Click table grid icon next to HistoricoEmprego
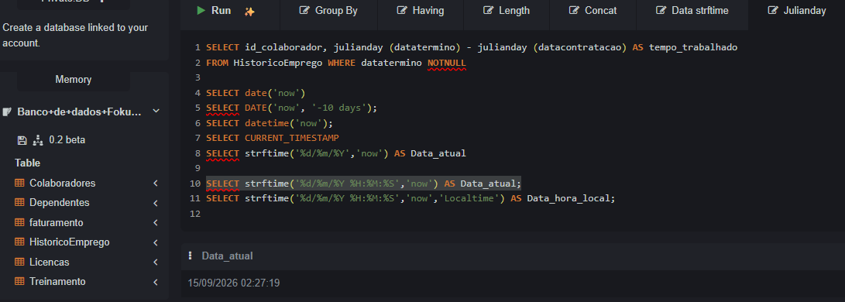This screenshot has width=845, height=302. [x=19, y=242]
